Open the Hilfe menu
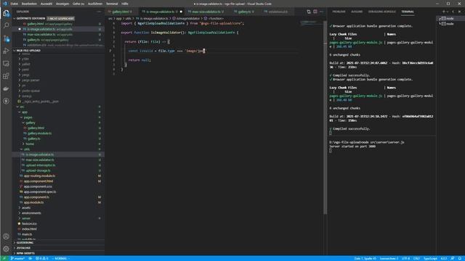Viewport: 465px width, 261px height. [125, 4]
